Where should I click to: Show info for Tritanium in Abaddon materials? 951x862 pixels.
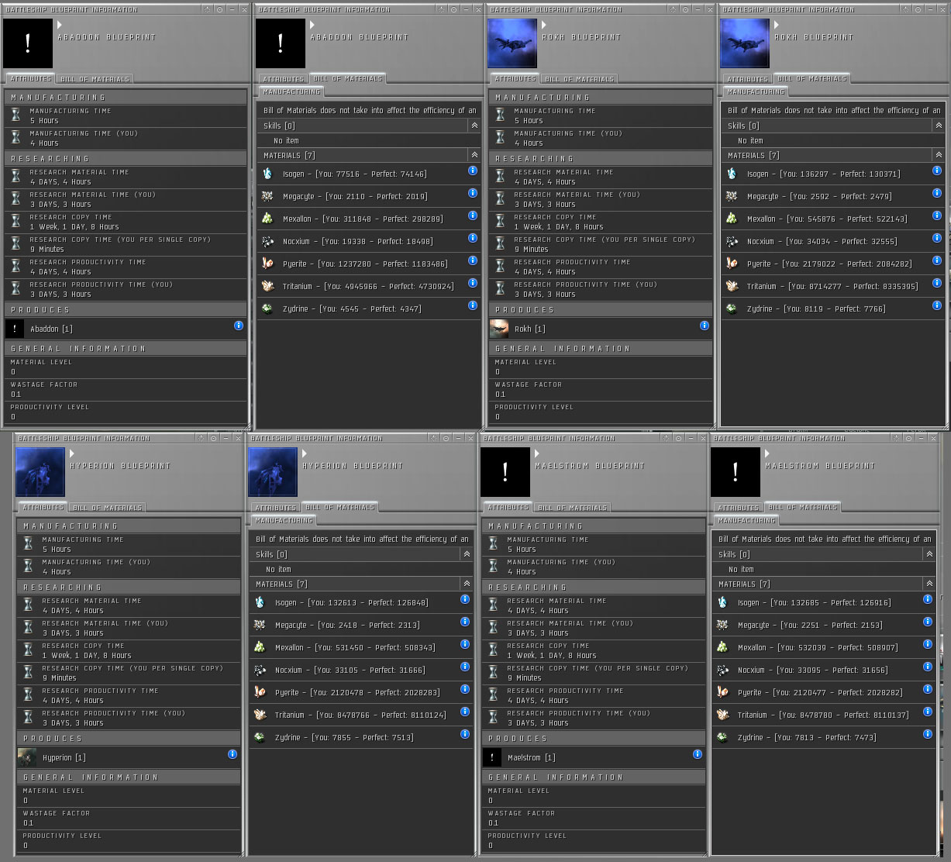[473, 283]
